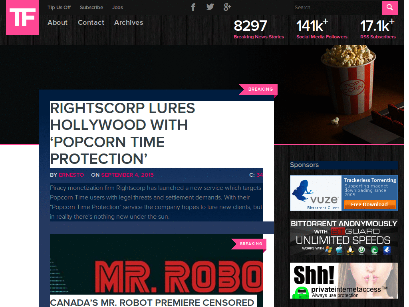Open the Rightscorp Lures Hollywood headline

(123, 134)
